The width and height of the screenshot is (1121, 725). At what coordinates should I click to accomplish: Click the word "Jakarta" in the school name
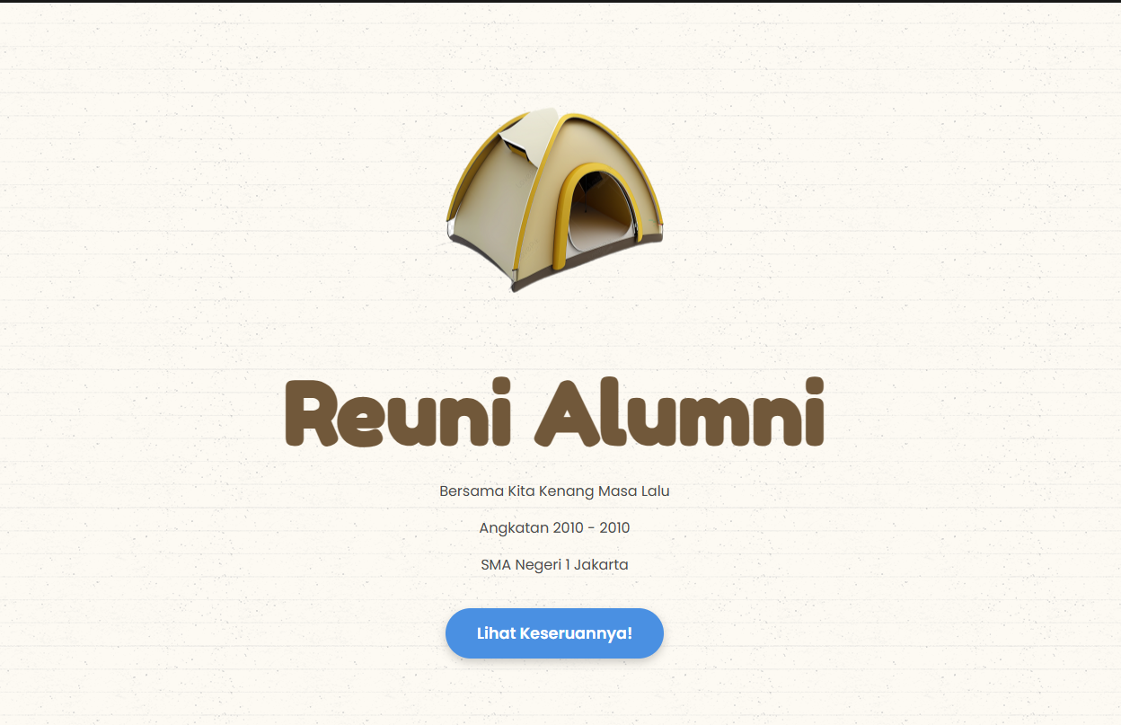pos(601,565)
